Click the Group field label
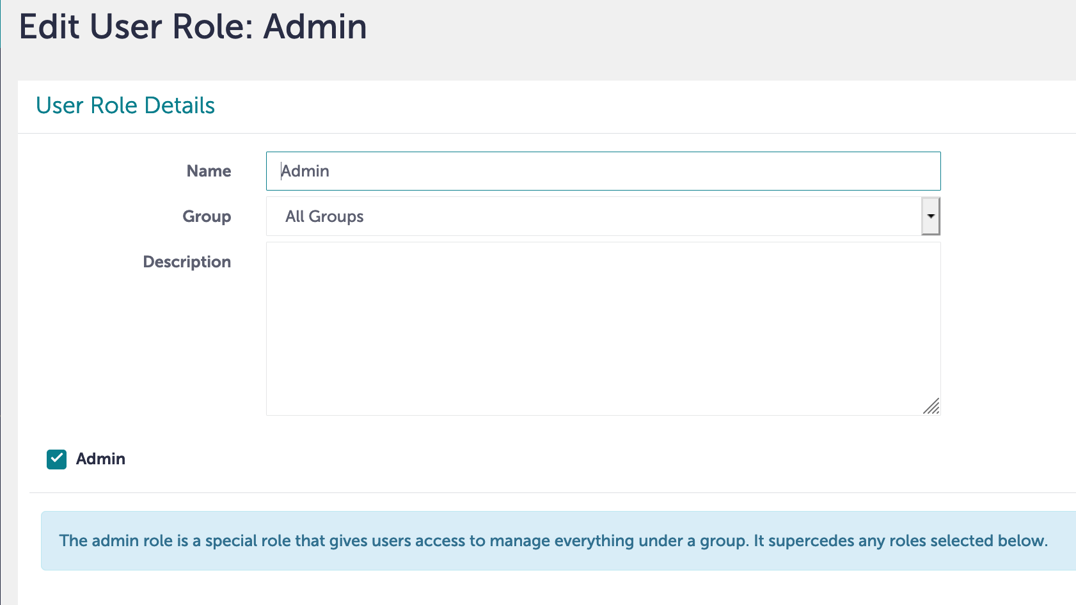Viewport: 1076px width, 605px height. tap(207, 216)
